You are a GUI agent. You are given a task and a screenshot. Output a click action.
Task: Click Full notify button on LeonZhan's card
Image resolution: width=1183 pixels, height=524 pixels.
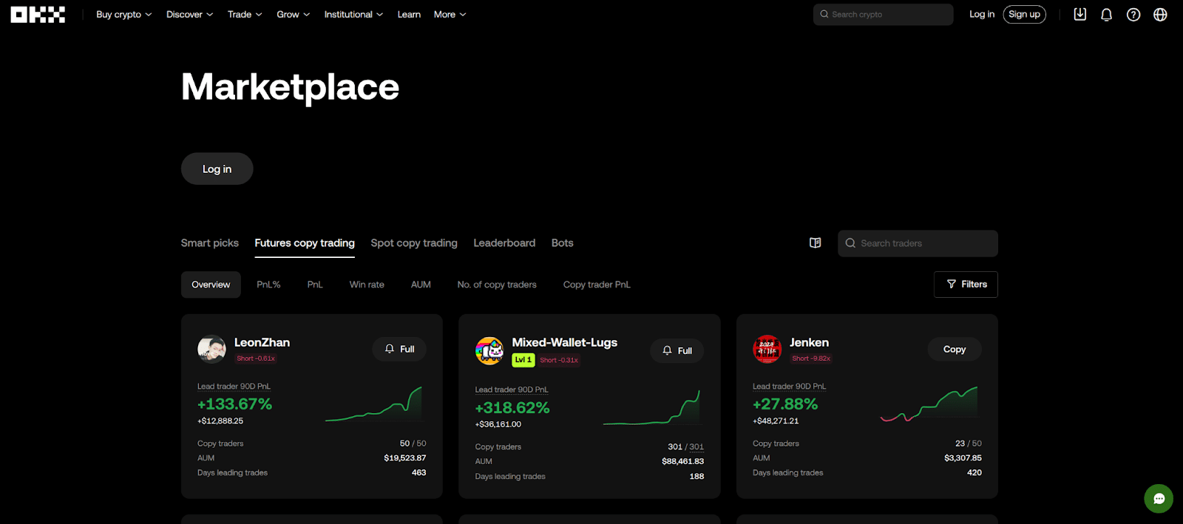click(399, 350)
